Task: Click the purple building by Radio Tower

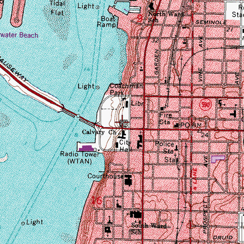Action: [x=86, y=148]
